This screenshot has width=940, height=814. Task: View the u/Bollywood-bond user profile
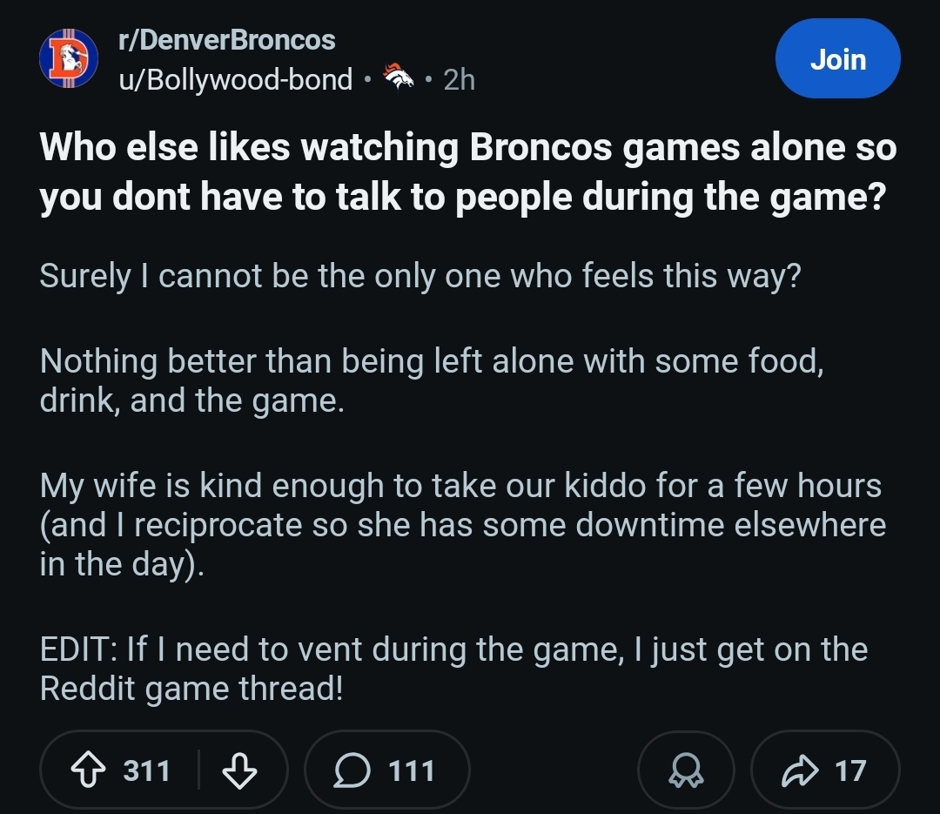pos(235,80)
